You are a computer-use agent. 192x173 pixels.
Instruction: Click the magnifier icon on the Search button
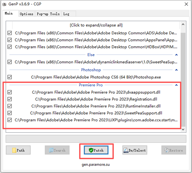[x=51, y=150]
